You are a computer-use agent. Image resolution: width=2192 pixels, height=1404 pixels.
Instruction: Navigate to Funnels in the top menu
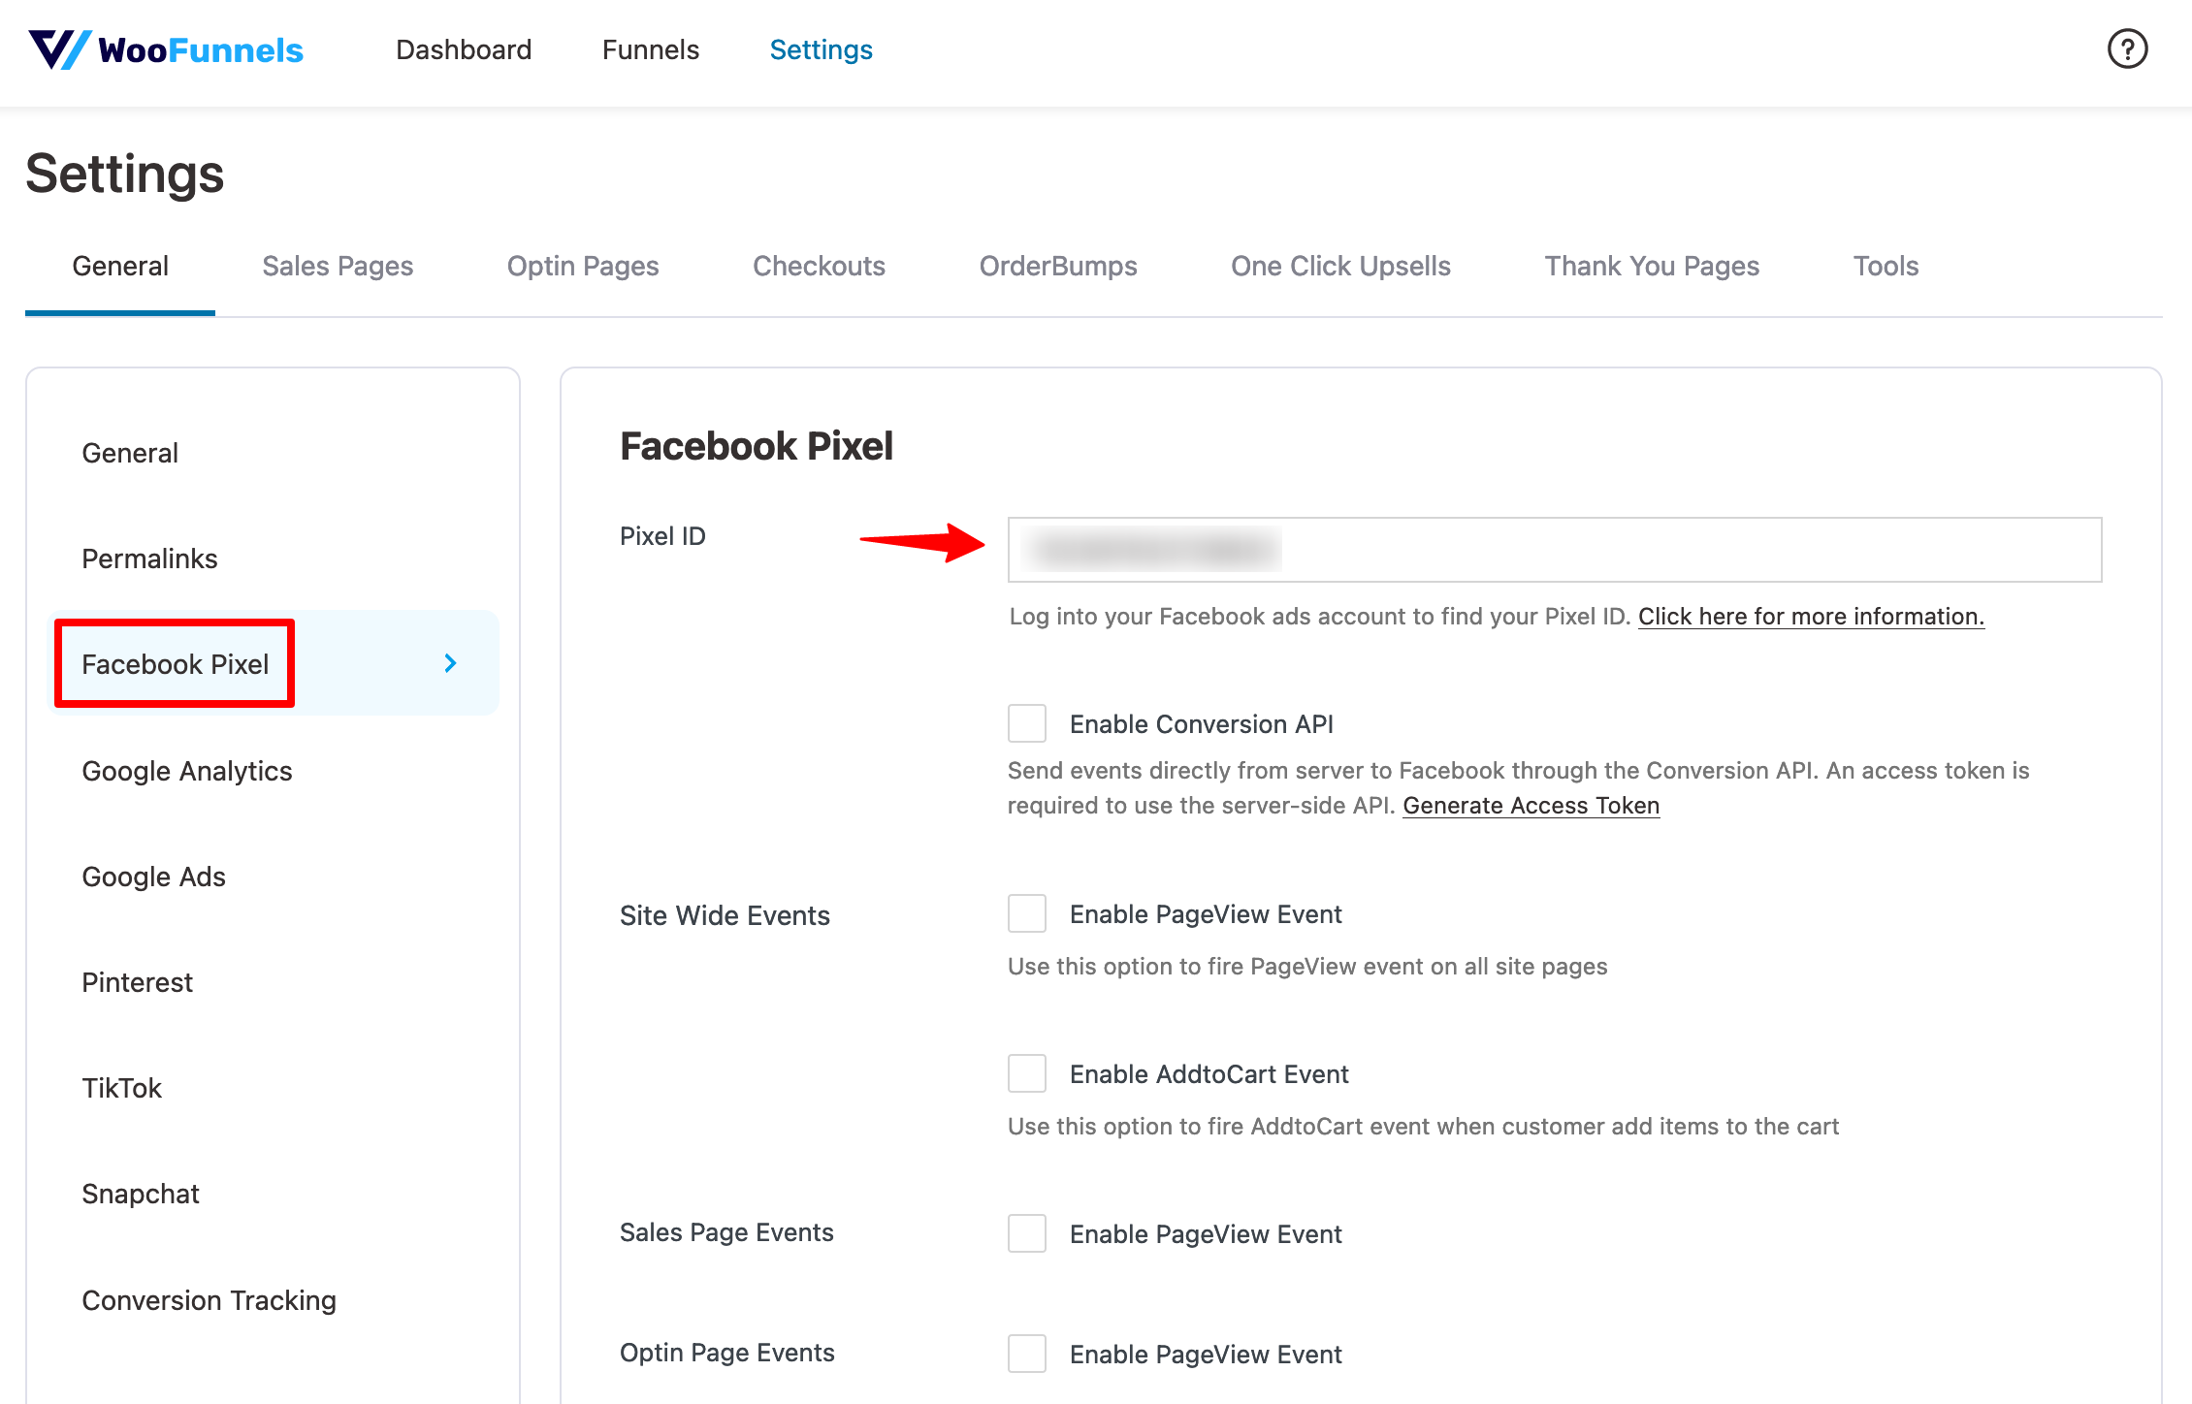pyautogui.click(x=650, y=49)
